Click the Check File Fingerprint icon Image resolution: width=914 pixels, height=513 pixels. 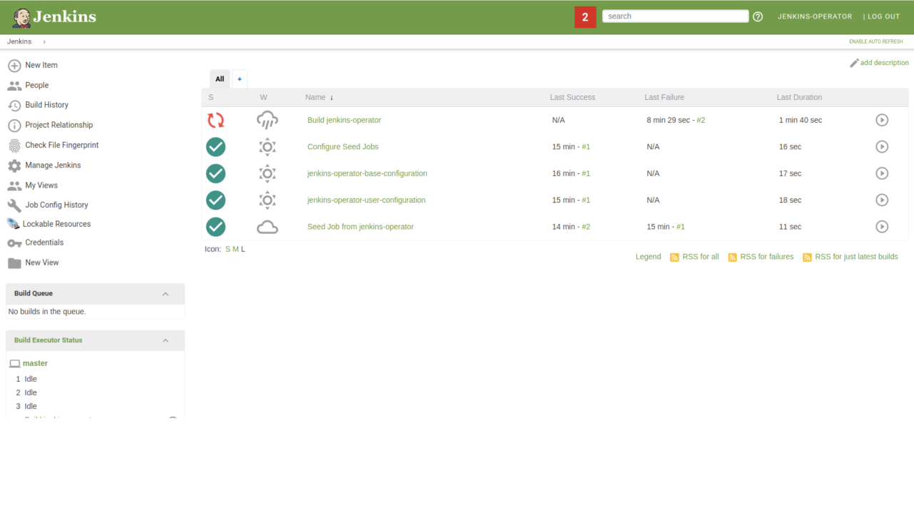tap(14, 146)
